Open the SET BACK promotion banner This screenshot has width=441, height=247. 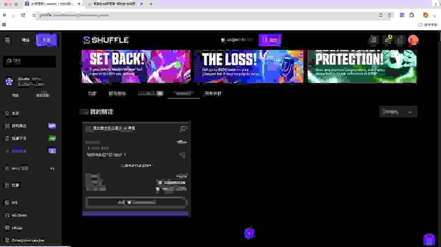(x=136, y=66)
